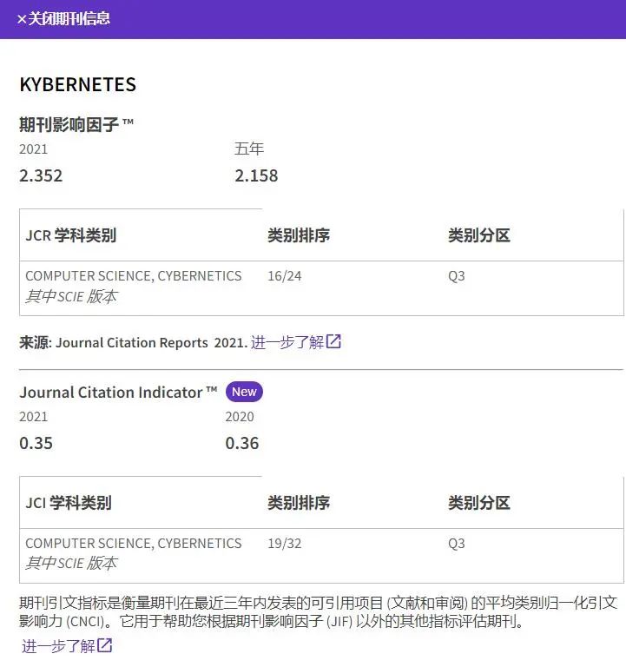
Task: Click 类别分区 header in the JCI table
Action: tap(479, 502)
